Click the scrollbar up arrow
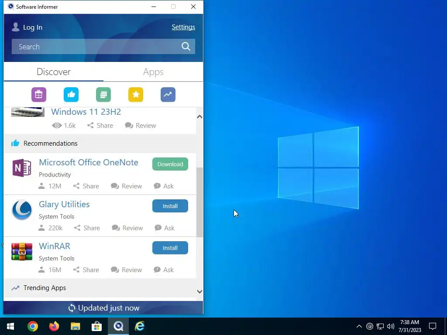Screen dimensions: 447x335 click(199, 116)
